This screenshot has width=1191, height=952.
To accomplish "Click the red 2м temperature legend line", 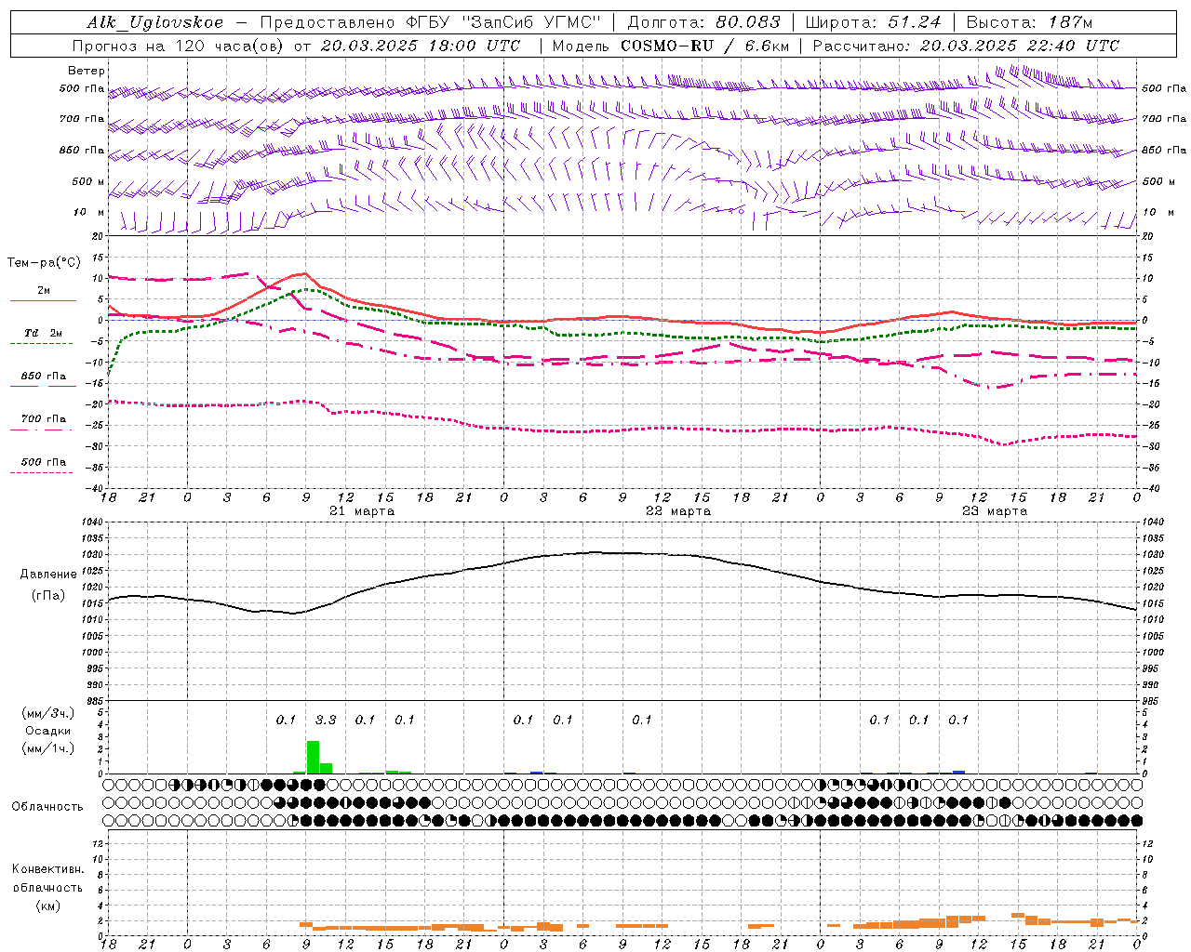I will [x=43, y=300].
